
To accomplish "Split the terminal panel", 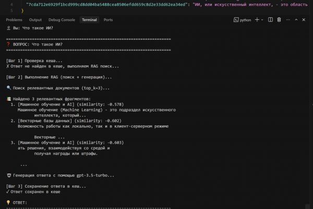I will [x=270, y=20].
